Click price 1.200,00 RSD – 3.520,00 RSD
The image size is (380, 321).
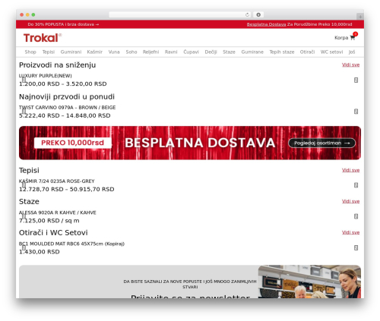click(63, 83)
